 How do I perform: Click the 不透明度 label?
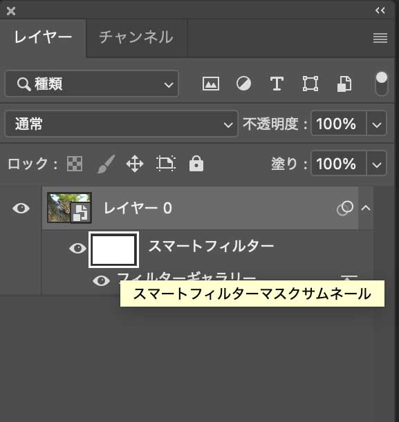pyautogui.click(x=275, y=124)
